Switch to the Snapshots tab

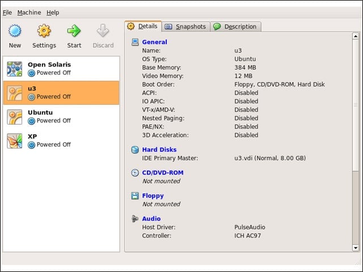coord(186,27)
